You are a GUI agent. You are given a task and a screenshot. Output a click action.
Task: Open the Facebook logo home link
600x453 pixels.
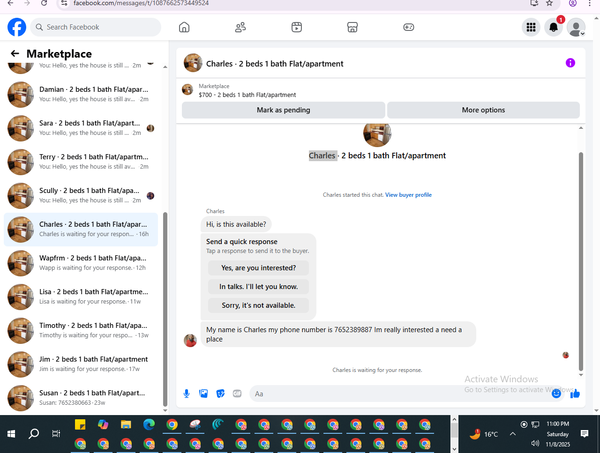[x=17, y=27]
